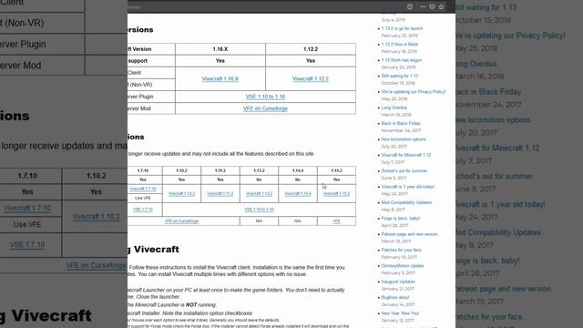The width and height of the screenshot is (583, 328).
Task: Click the 'No' support cell under 1.13.2
Action: pos(259,179)
